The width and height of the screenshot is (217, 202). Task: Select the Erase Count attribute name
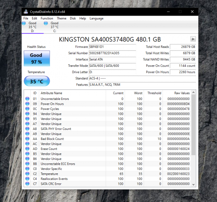click(49, 149)
